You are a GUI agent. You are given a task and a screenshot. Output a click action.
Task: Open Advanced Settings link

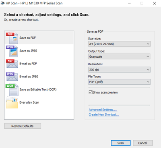tap(103, 110)
